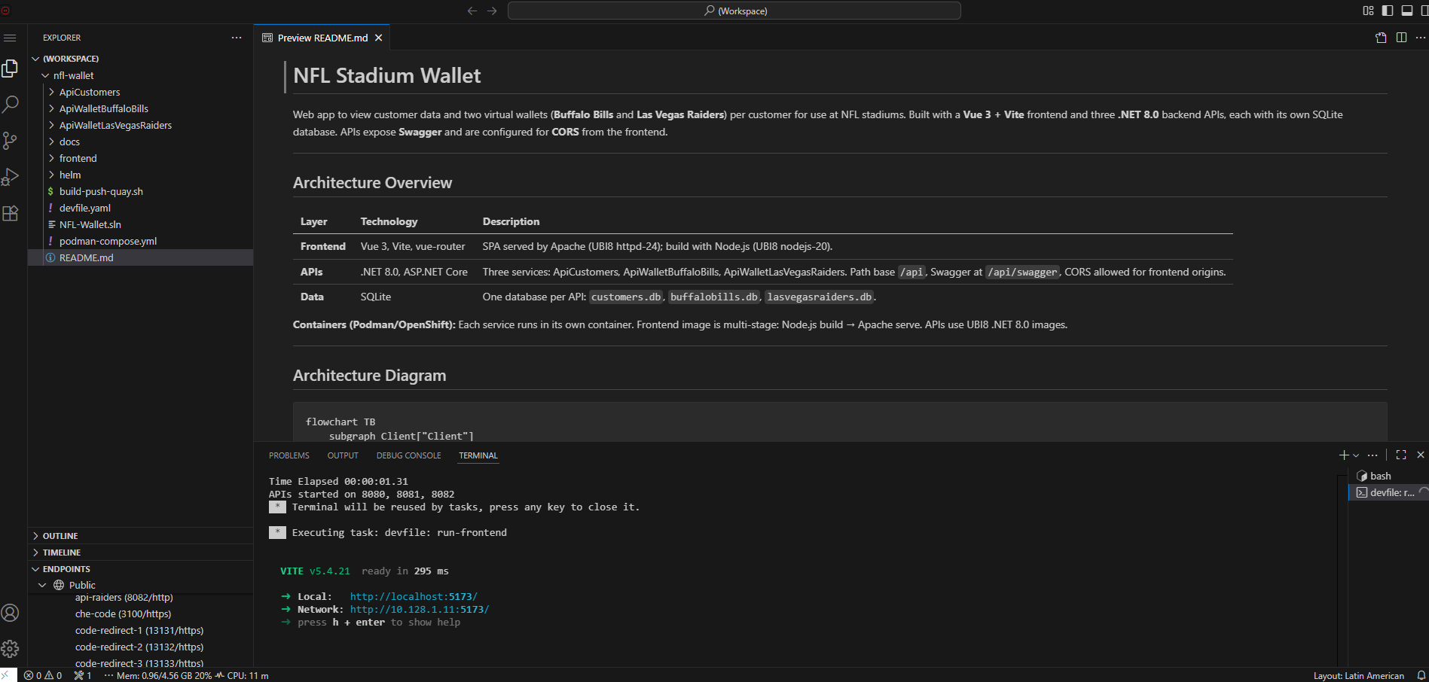Open devfile.yaml in the explorer
Screen dimensions: 1429x682
tap(85, 208)
